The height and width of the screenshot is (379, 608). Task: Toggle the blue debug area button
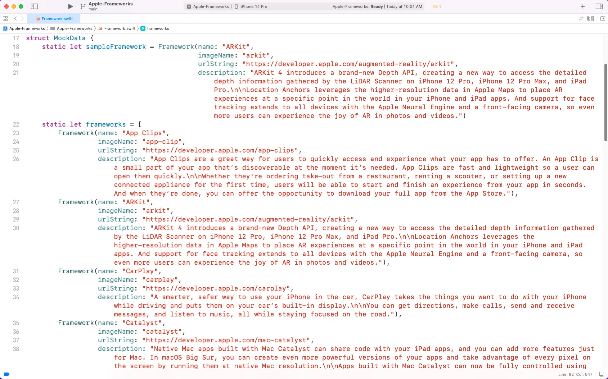6,374
